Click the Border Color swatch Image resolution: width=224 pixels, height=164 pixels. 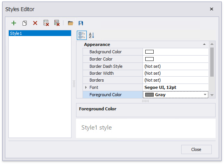click(149, 59)
